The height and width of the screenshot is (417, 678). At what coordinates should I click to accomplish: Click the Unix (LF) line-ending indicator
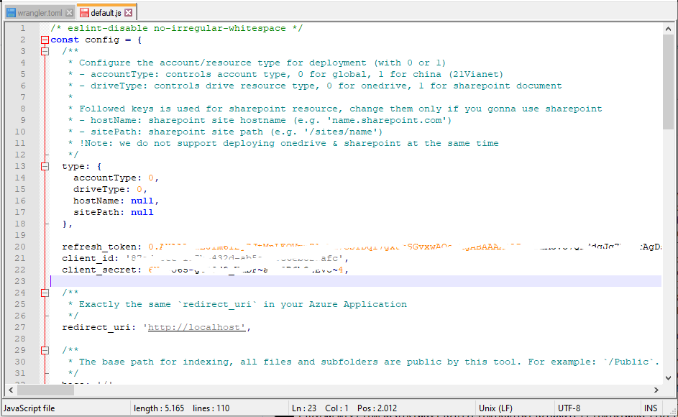[x=498, y=408]
